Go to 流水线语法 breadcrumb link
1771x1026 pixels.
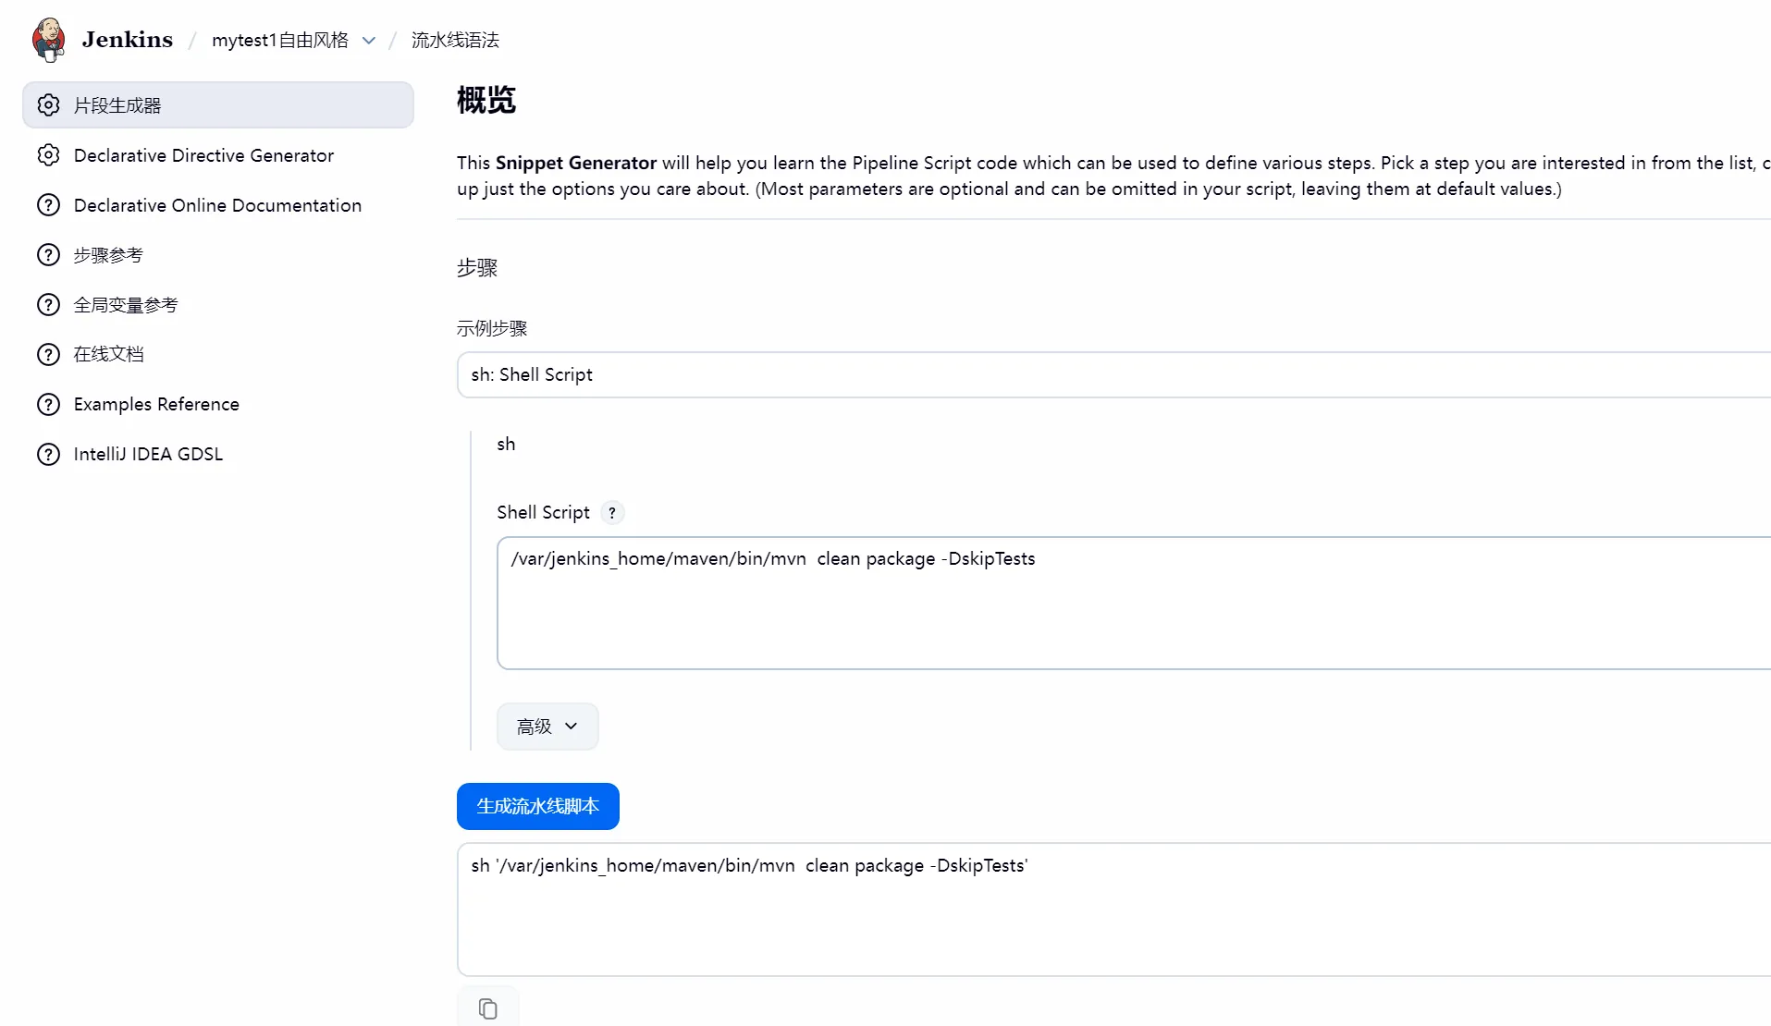tap(455, 40)
